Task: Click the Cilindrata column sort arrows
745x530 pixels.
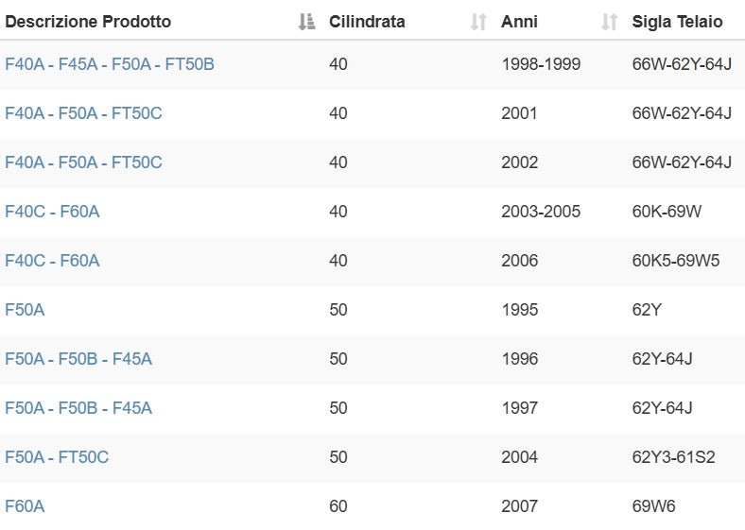Action: click(x=478, y=22)
